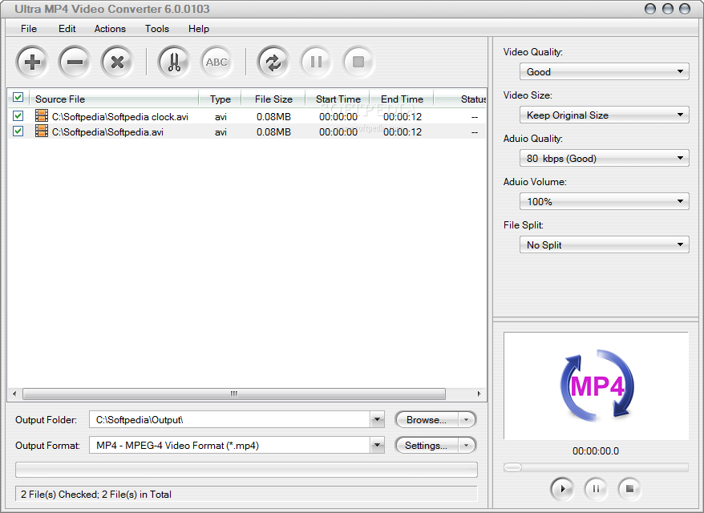Click the scrollbar left arrow
Screen dimensions: 704x513
(14, 394)
